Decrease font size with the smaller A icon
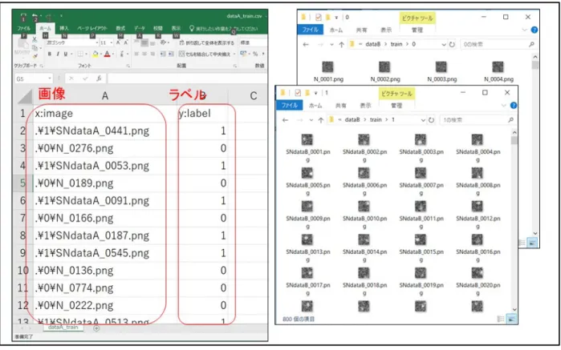This screenshot has height=350, width=561. pyautogui.click(x=125, y=42)
